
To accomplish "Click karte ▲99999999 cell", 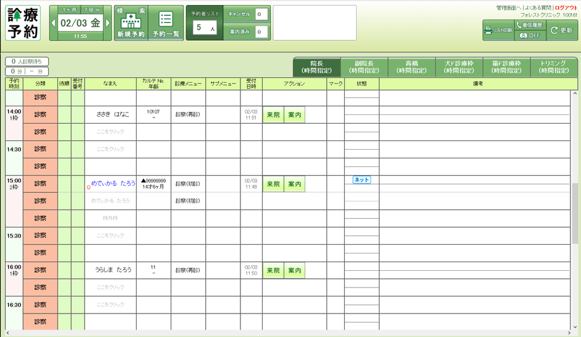I will [x=153, y=184].
